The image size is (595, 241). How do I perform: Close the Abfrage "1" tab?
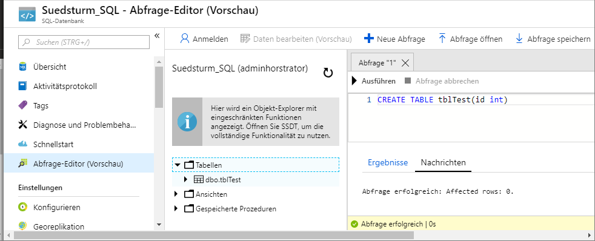click(405, 64)
